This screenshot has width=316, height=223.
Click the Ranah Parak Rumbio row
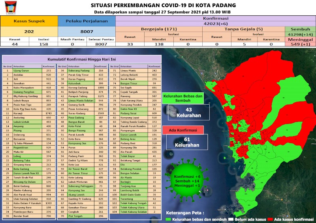point(135,126)
